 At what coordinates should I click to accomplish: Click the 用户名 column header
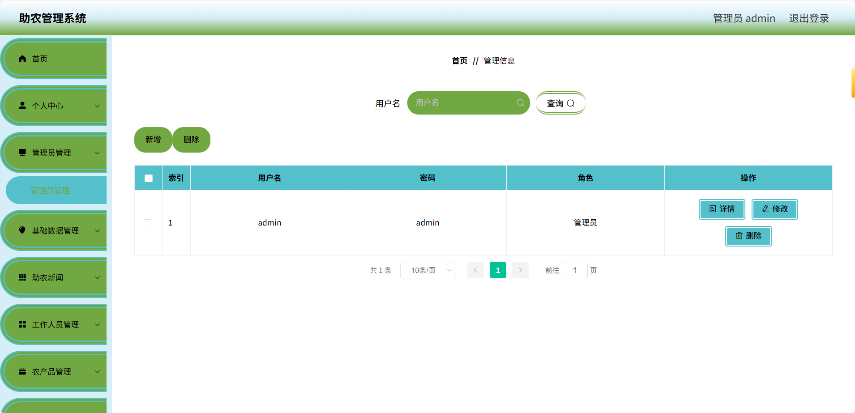(x=269, y=178)
